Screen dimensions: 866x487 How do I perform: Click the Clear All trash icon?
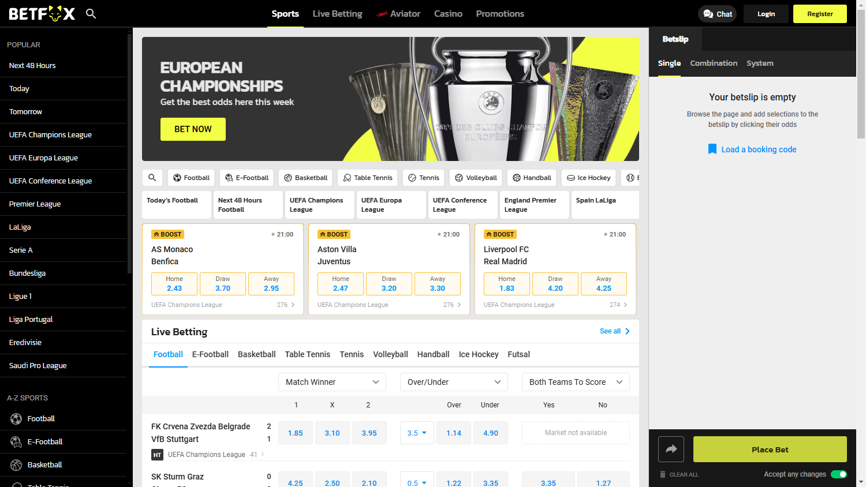663,474
